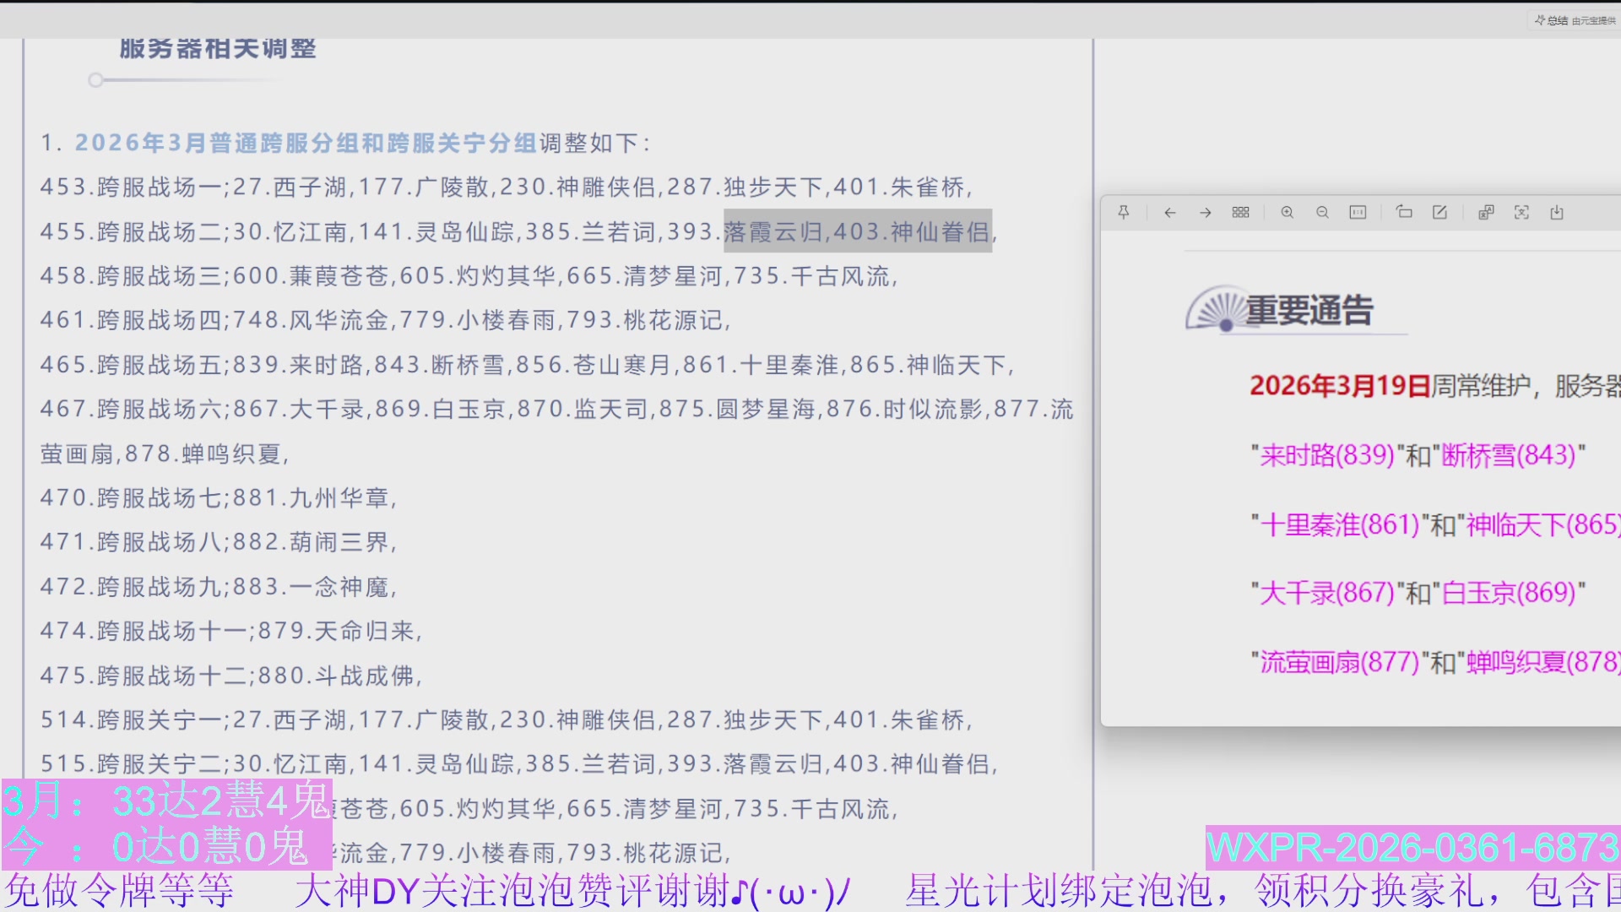Click the slider handle under 服务器相关调整
This screenshot has width=1621, height=912.
click(x=95, y=79)
